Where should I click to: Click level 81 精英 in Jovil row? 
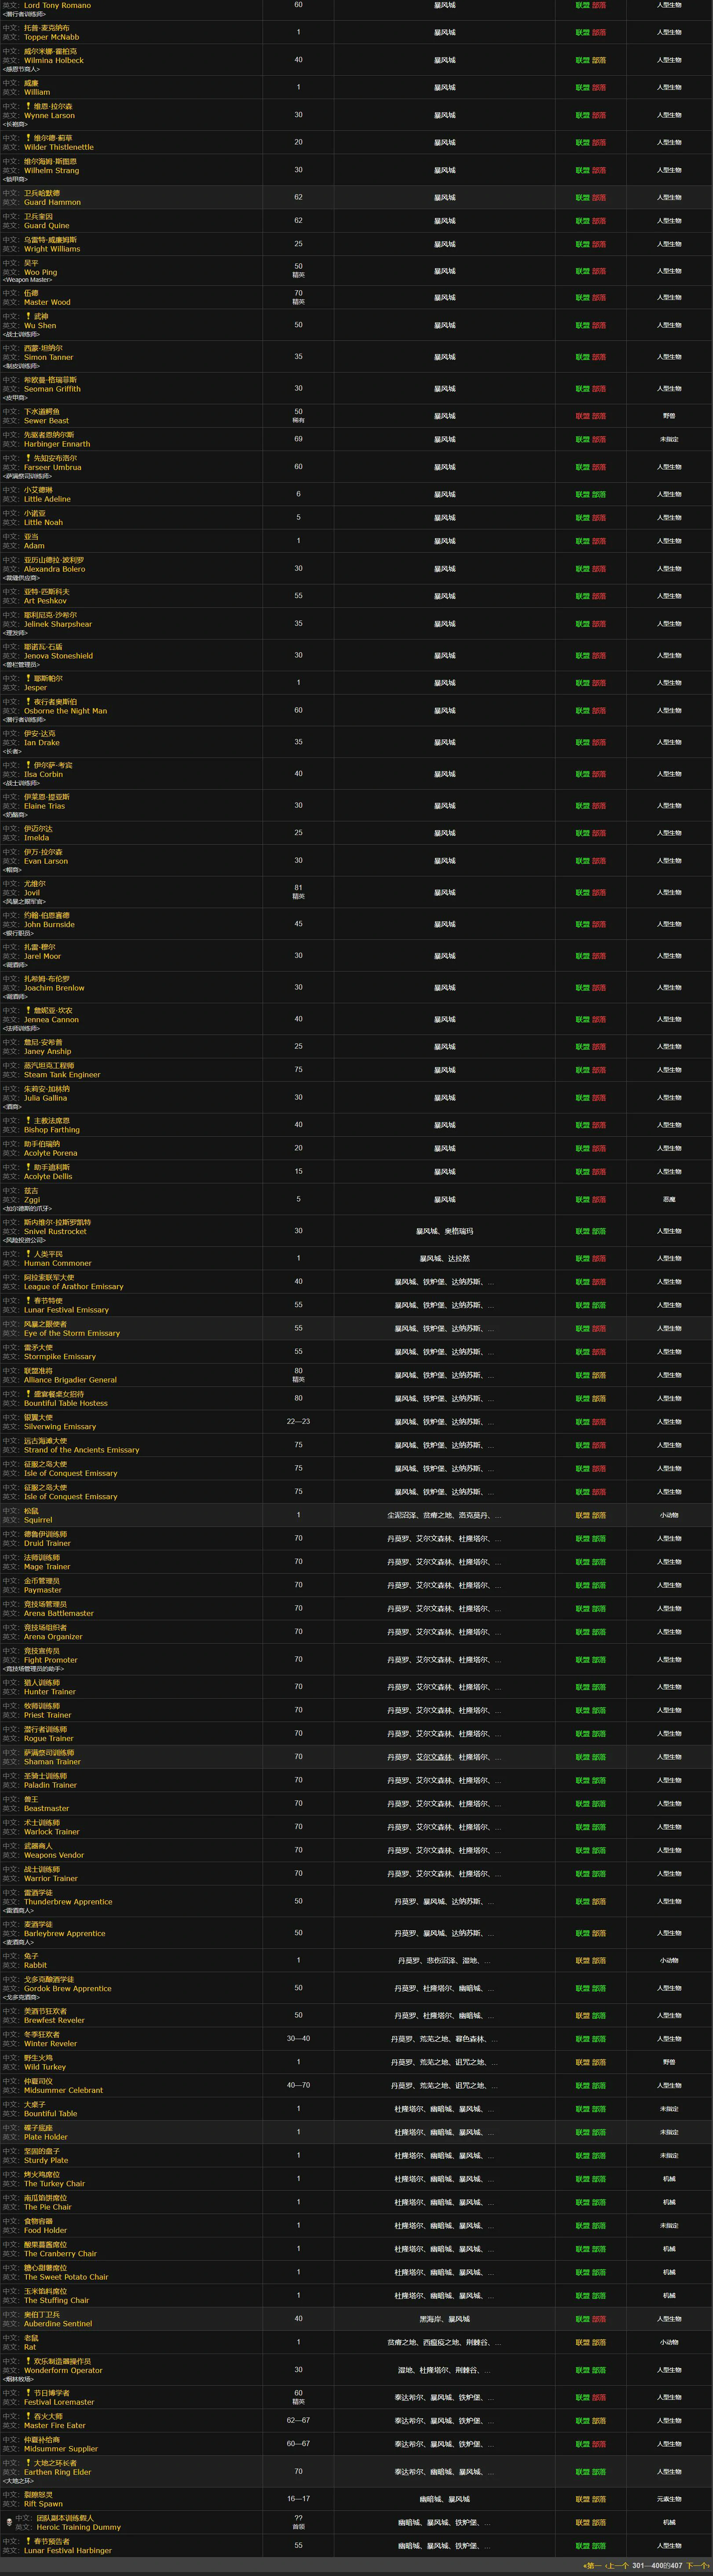[x=298, y=892]
